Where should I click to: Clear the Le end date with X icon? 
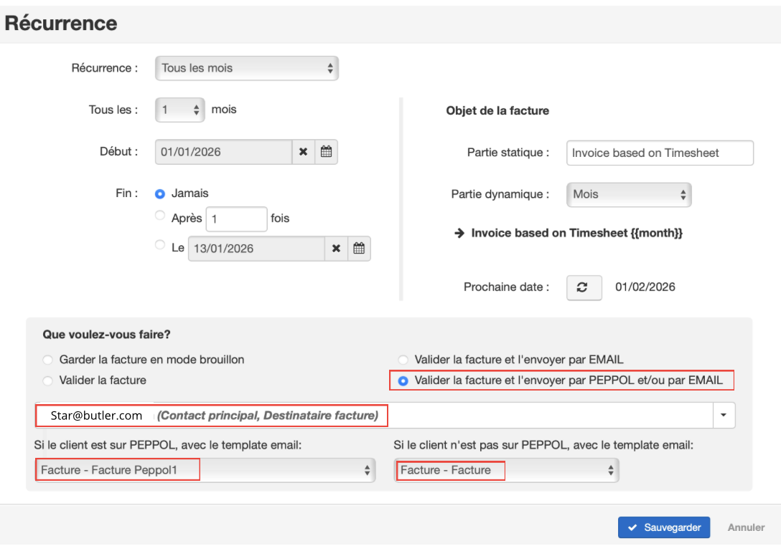[336, 249]
